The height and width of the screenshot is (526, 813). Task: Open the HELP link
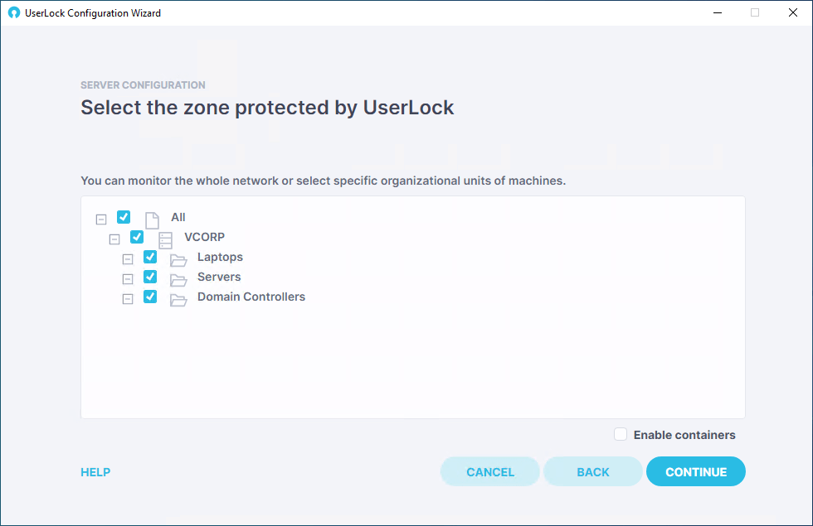click(95, 472)
